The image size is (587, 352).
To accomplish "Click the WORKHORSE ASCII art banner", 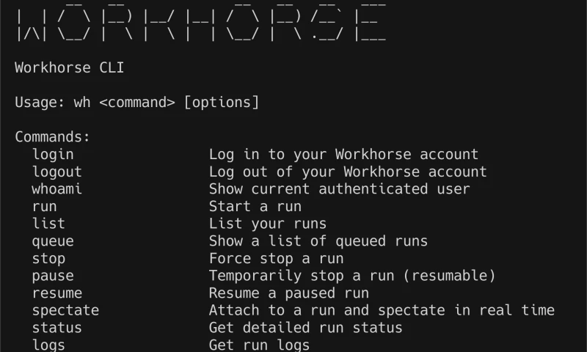I will click(200, 22).
